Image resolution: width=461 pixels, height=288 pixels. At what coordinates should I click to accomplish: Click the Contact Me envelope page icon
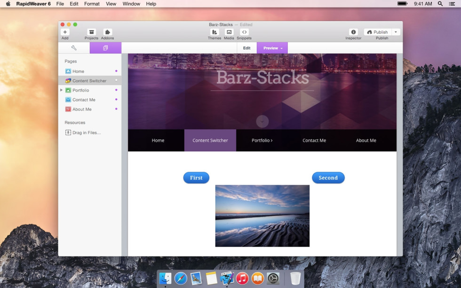(x=68, y=100)
